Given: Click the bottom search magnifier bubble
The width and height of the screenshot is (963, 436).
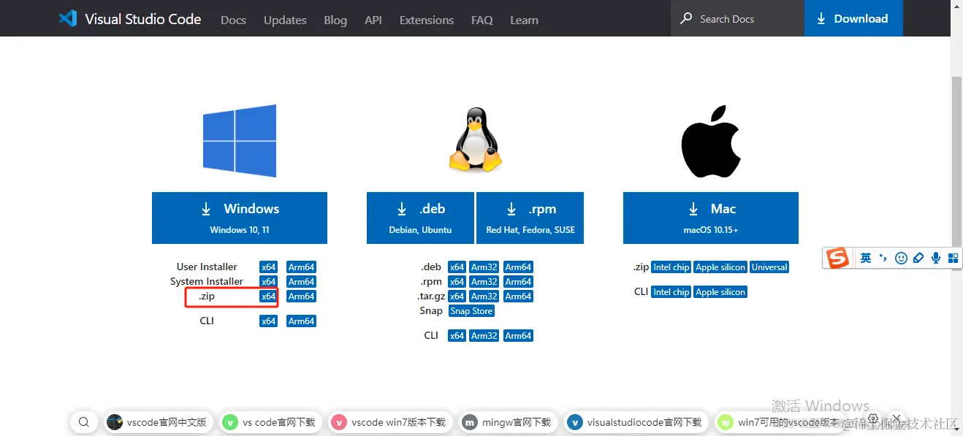Looking at the screenshot, I should (x=84, y=422).
